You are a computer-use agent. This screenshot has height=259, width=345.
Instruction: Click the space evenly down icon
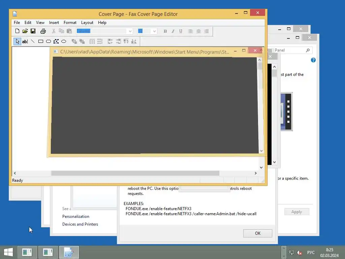pyautogui.click(x=100, y=41)
